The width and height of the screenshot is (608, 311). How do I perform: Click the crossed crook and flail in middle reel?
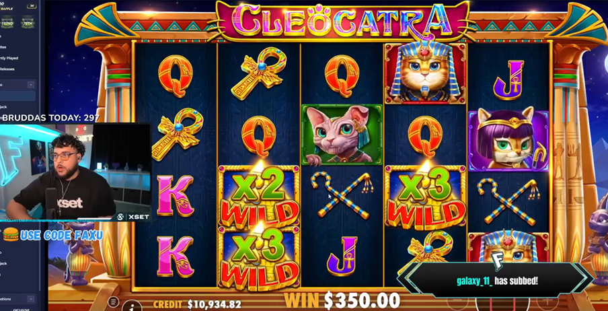[342, 195]
